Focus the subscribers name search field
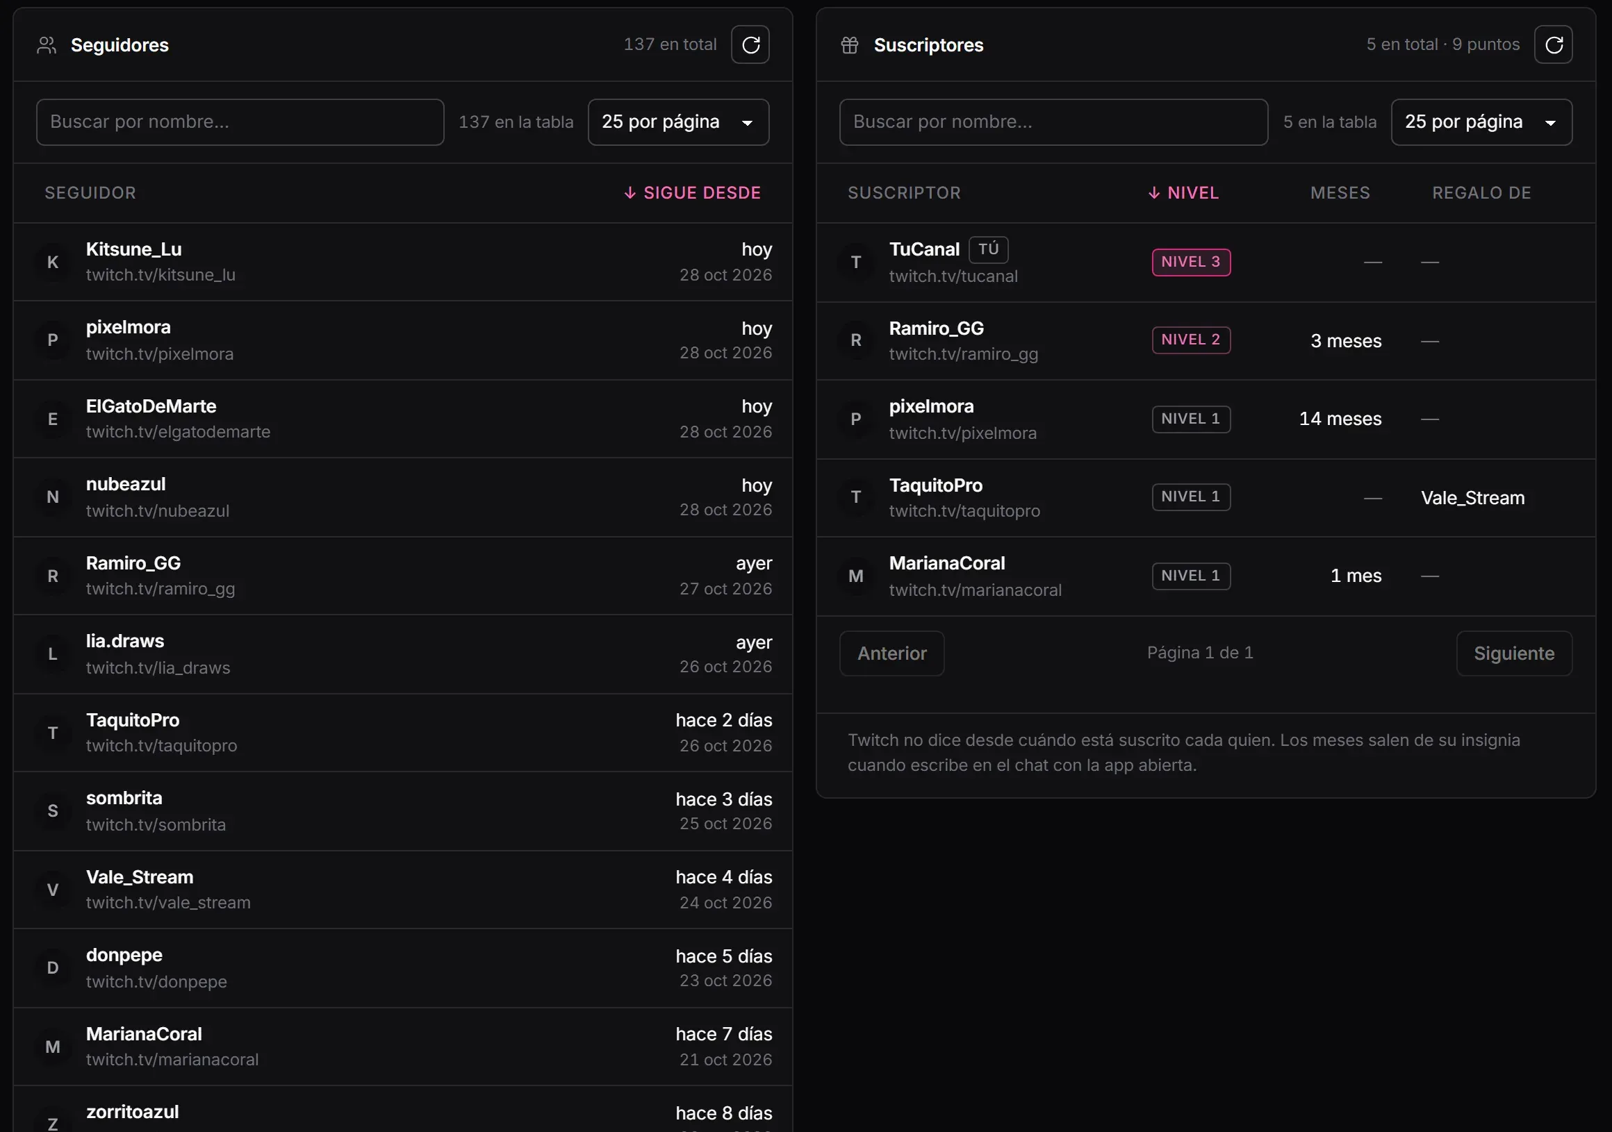This screenshot has height=1132, width=1612. coord(1053,122)
